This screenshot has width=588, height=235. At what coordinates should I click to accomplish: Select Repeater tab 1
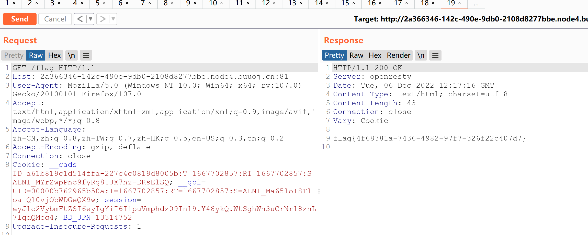7,3
